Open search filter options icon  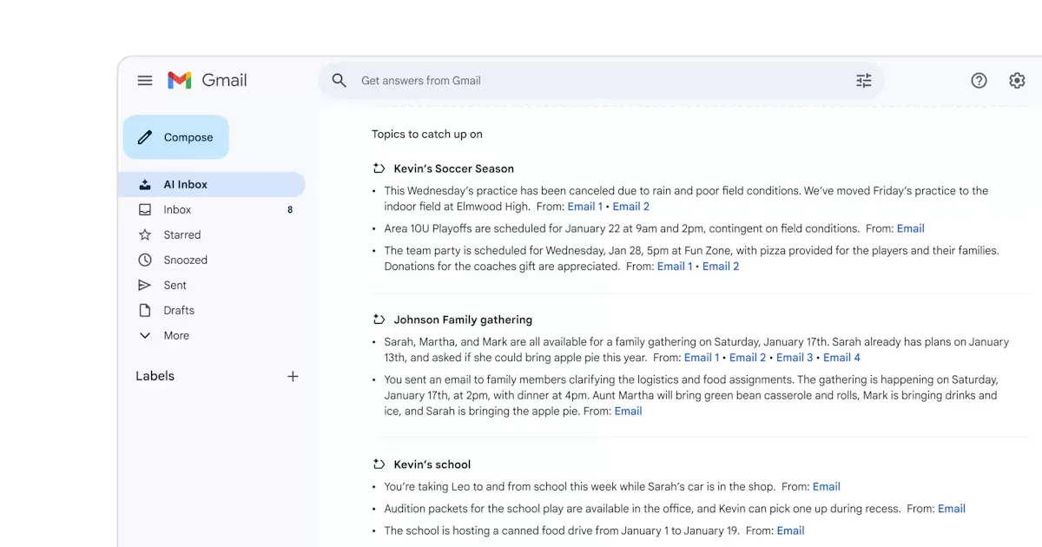[x=864, y=81]
